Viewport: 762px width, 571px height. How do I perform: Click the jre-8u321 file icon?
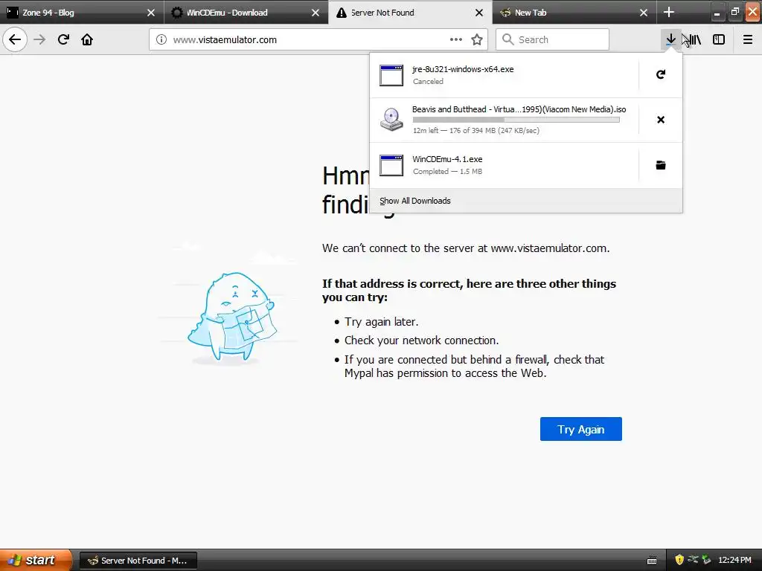point(391,75)
